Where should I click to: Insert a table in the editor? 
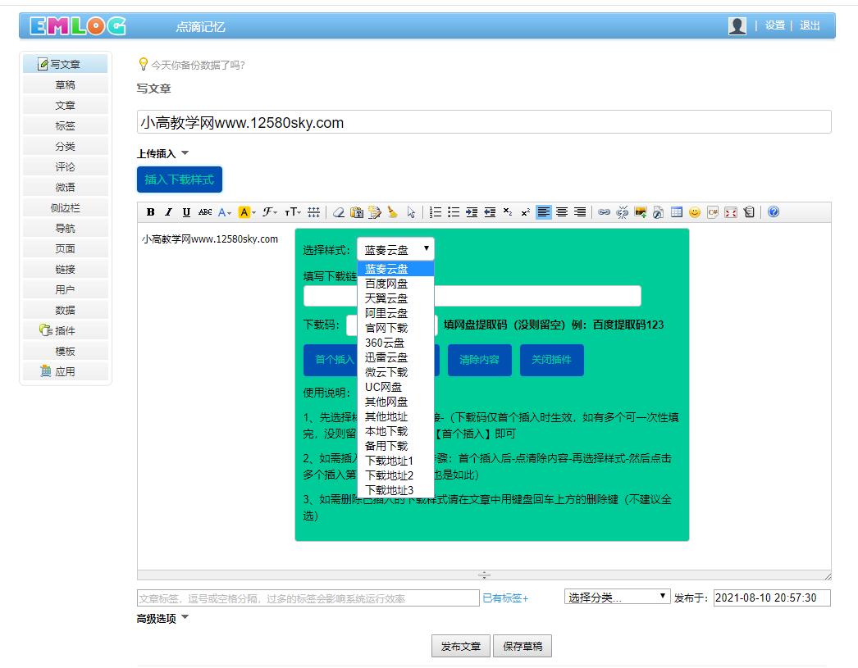coord(677,212)
